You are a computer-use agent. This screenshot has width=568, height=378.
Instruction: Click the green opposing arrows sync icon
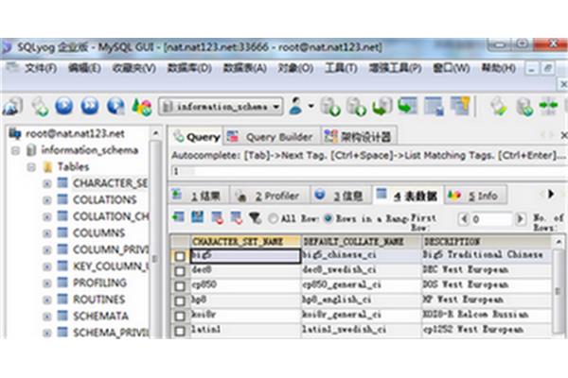tap(548, 106)
